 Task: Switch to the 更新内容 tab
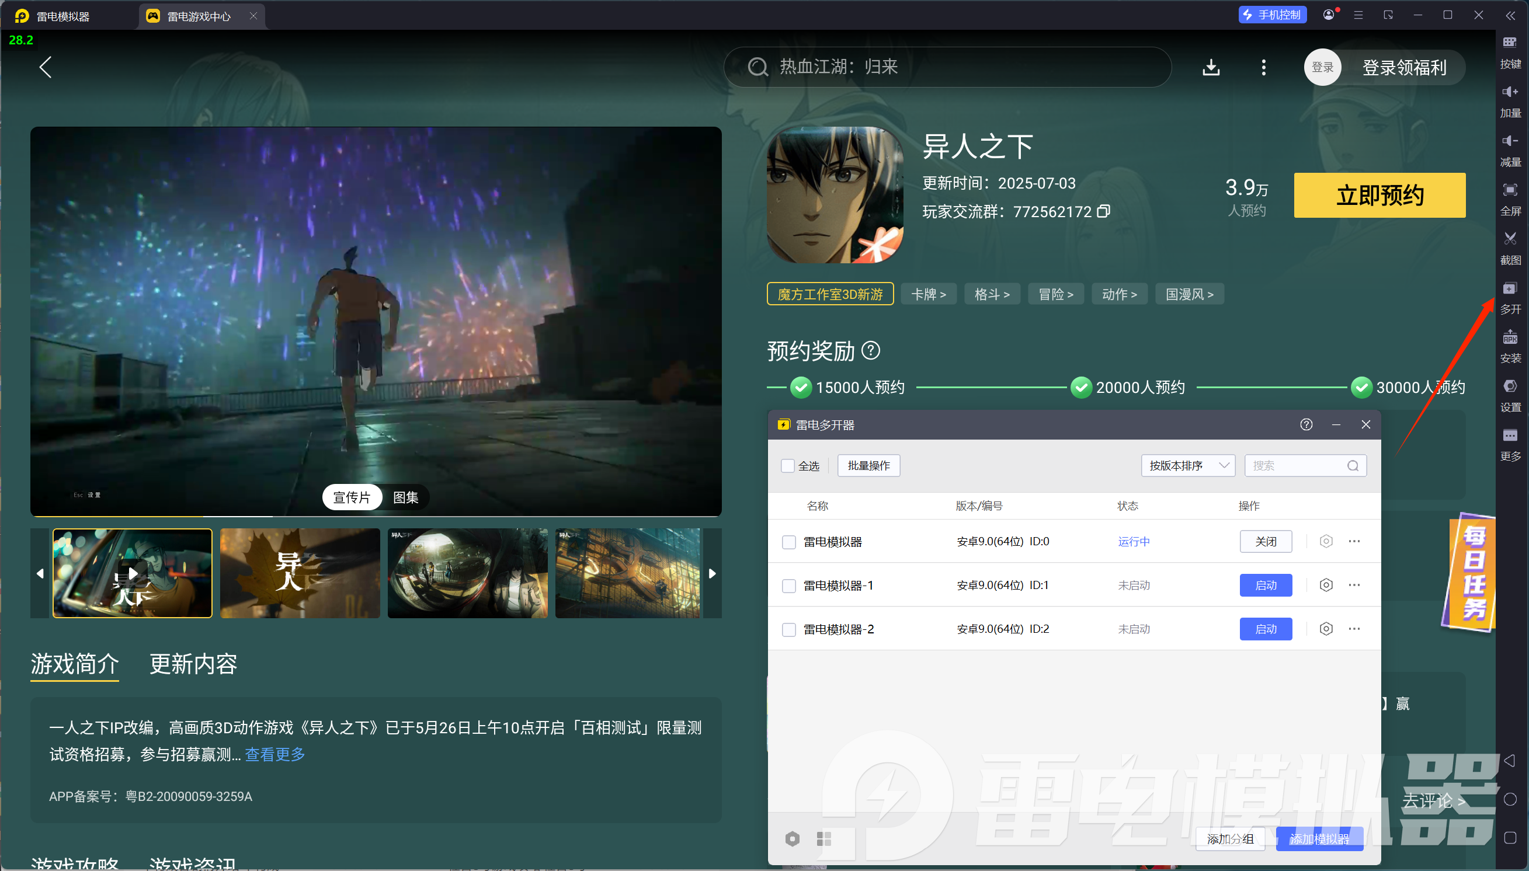(x=193, y=664)
